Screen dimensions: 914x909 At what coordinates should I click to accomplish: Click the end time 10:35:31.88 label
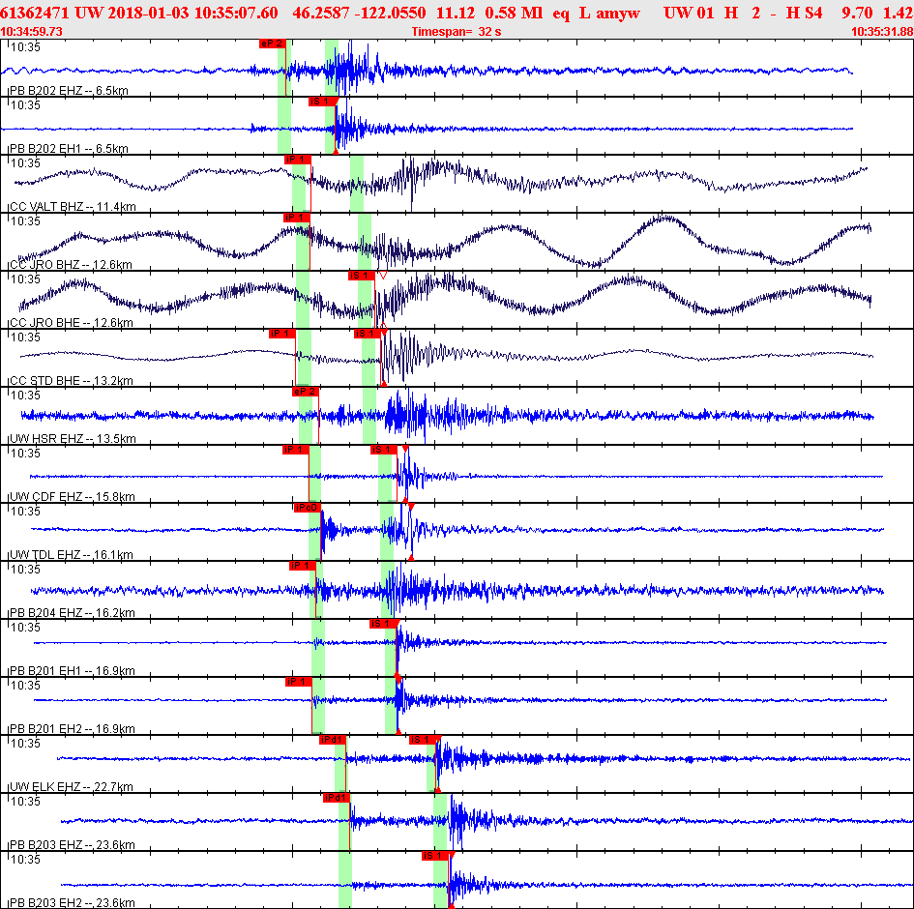pyautogui.click(x=881, y=32)
